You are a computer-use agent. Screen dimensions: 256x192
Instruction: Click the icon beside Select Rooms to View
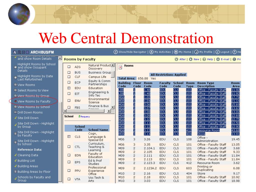coord(15,90)
